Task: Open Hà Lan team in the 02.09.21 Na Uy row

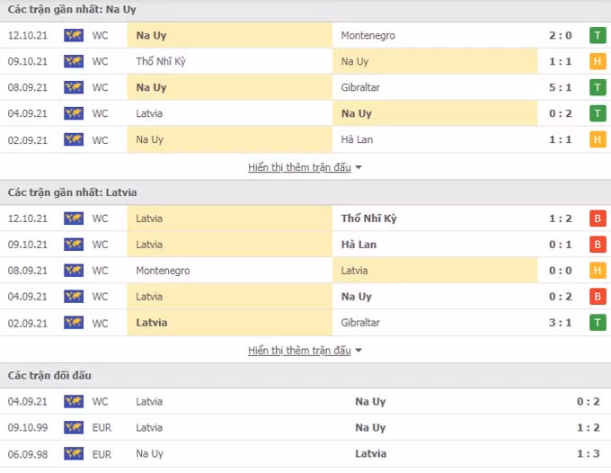Action: pos(357,139)
